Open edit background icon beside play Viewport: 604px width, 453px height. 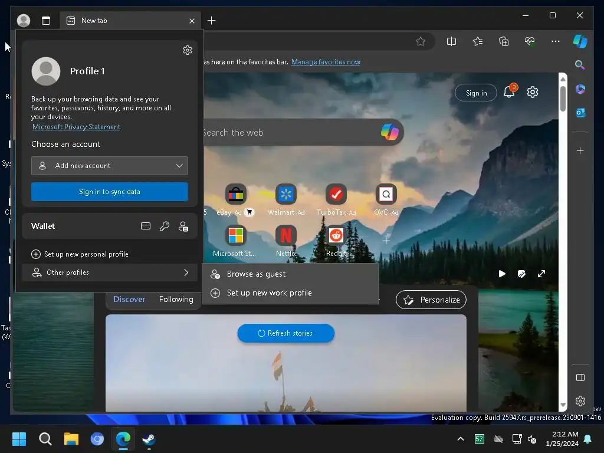coord(521,274)
